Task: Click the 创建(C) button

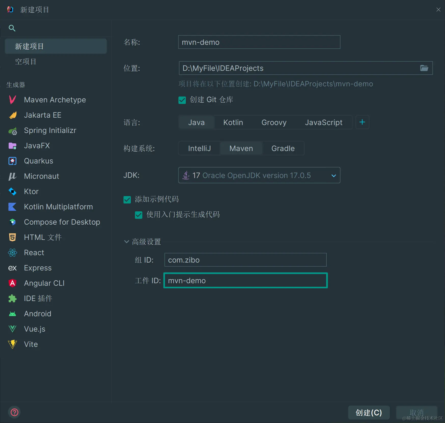Action: [x=369, y=413]
